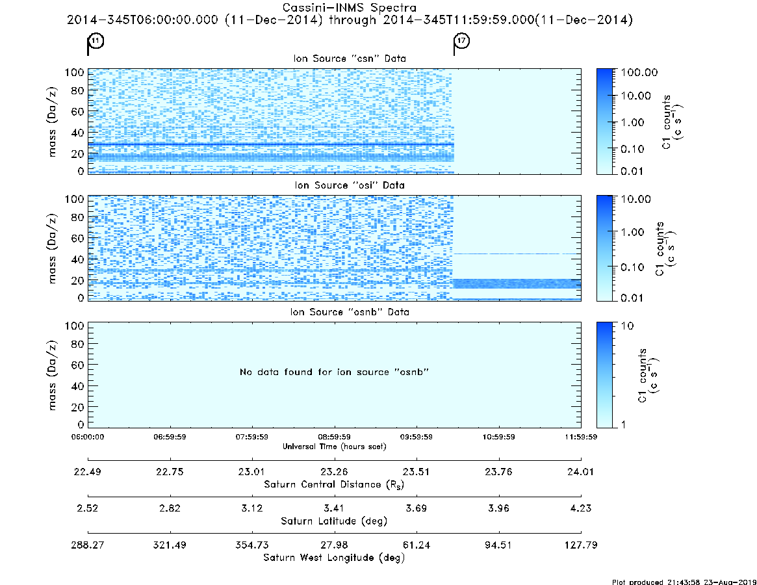This screenshot has width=757, height=585.
Task: Click the Saturn Latitude axis label
Action: pos(334,521)
